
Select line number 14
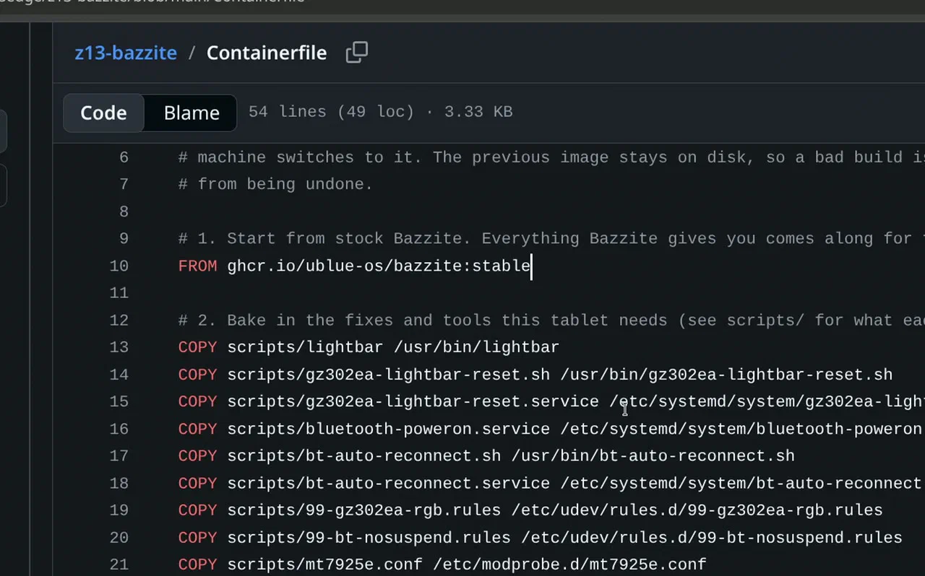point(119,375)
